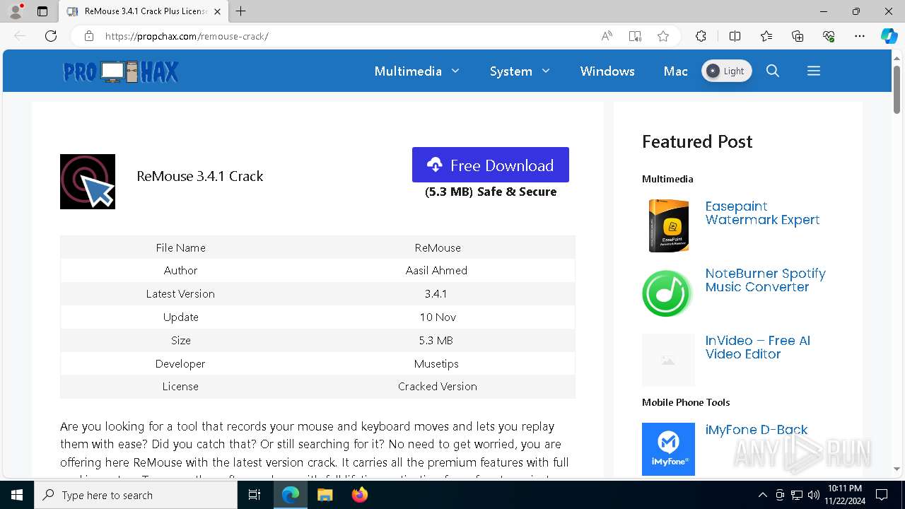905x509 pixels.
Task: Click InVideo placeholder thumbnail
Action: (668, 361)
